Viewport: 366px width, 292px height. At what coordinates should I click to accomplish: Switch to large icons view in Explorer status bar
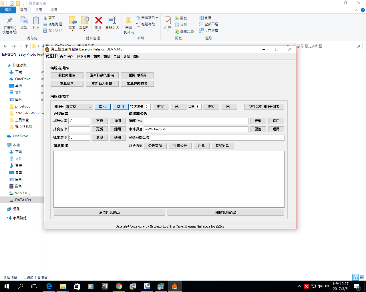pos(362,277)
